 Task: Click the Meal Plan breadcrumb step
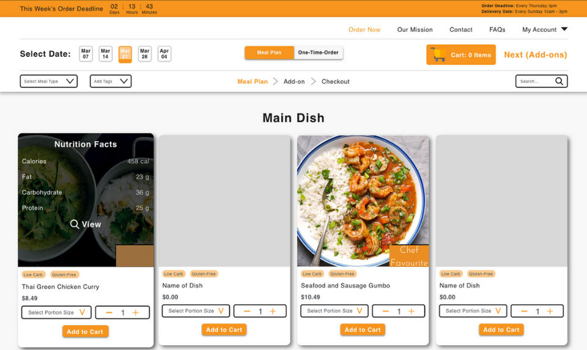[253, 81]
